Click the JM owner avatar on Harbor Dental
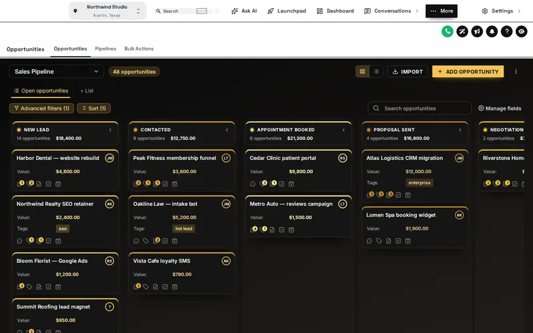The width and height of the screenshot is (533, 333). click(x=109, y=158)
